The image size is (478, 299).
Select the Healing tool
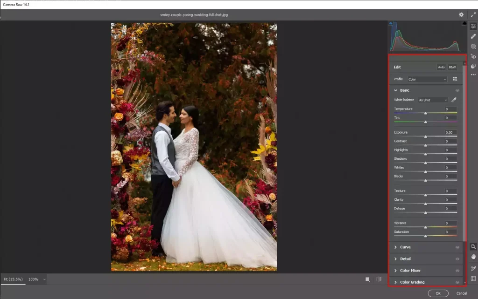click(473, 36)
